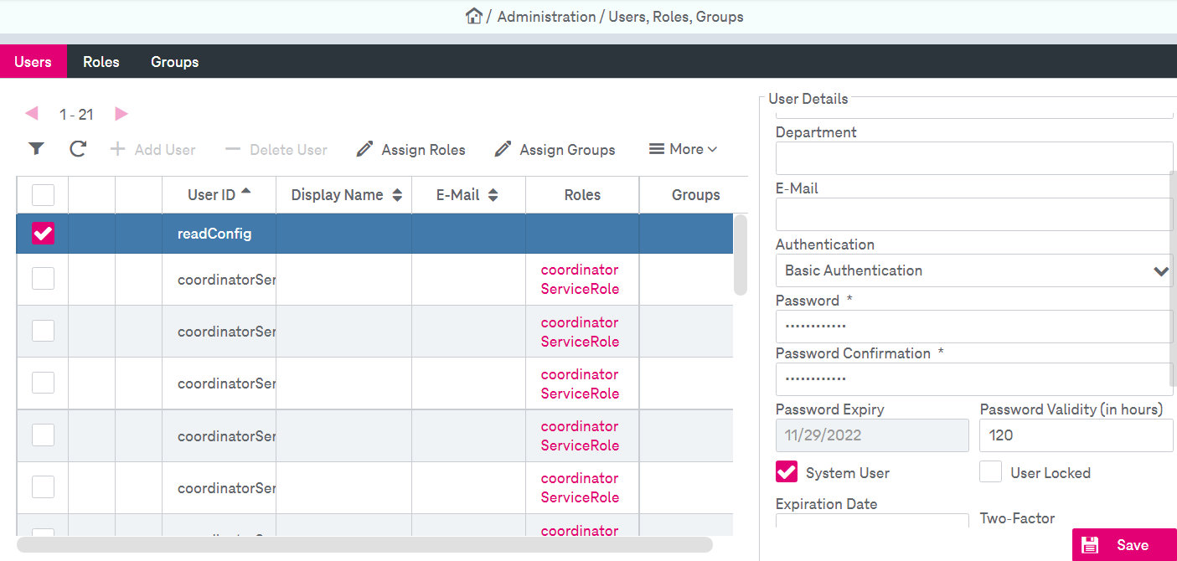Viewport: 1177px width, 561px height.
Task: Click the Expiration Date field
Action: [x=872, y=522]
